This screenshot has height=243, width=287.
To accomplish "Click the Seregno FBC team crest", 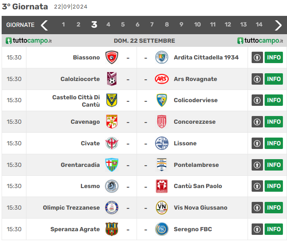I will pyautogui.click(x=161, y=229).
